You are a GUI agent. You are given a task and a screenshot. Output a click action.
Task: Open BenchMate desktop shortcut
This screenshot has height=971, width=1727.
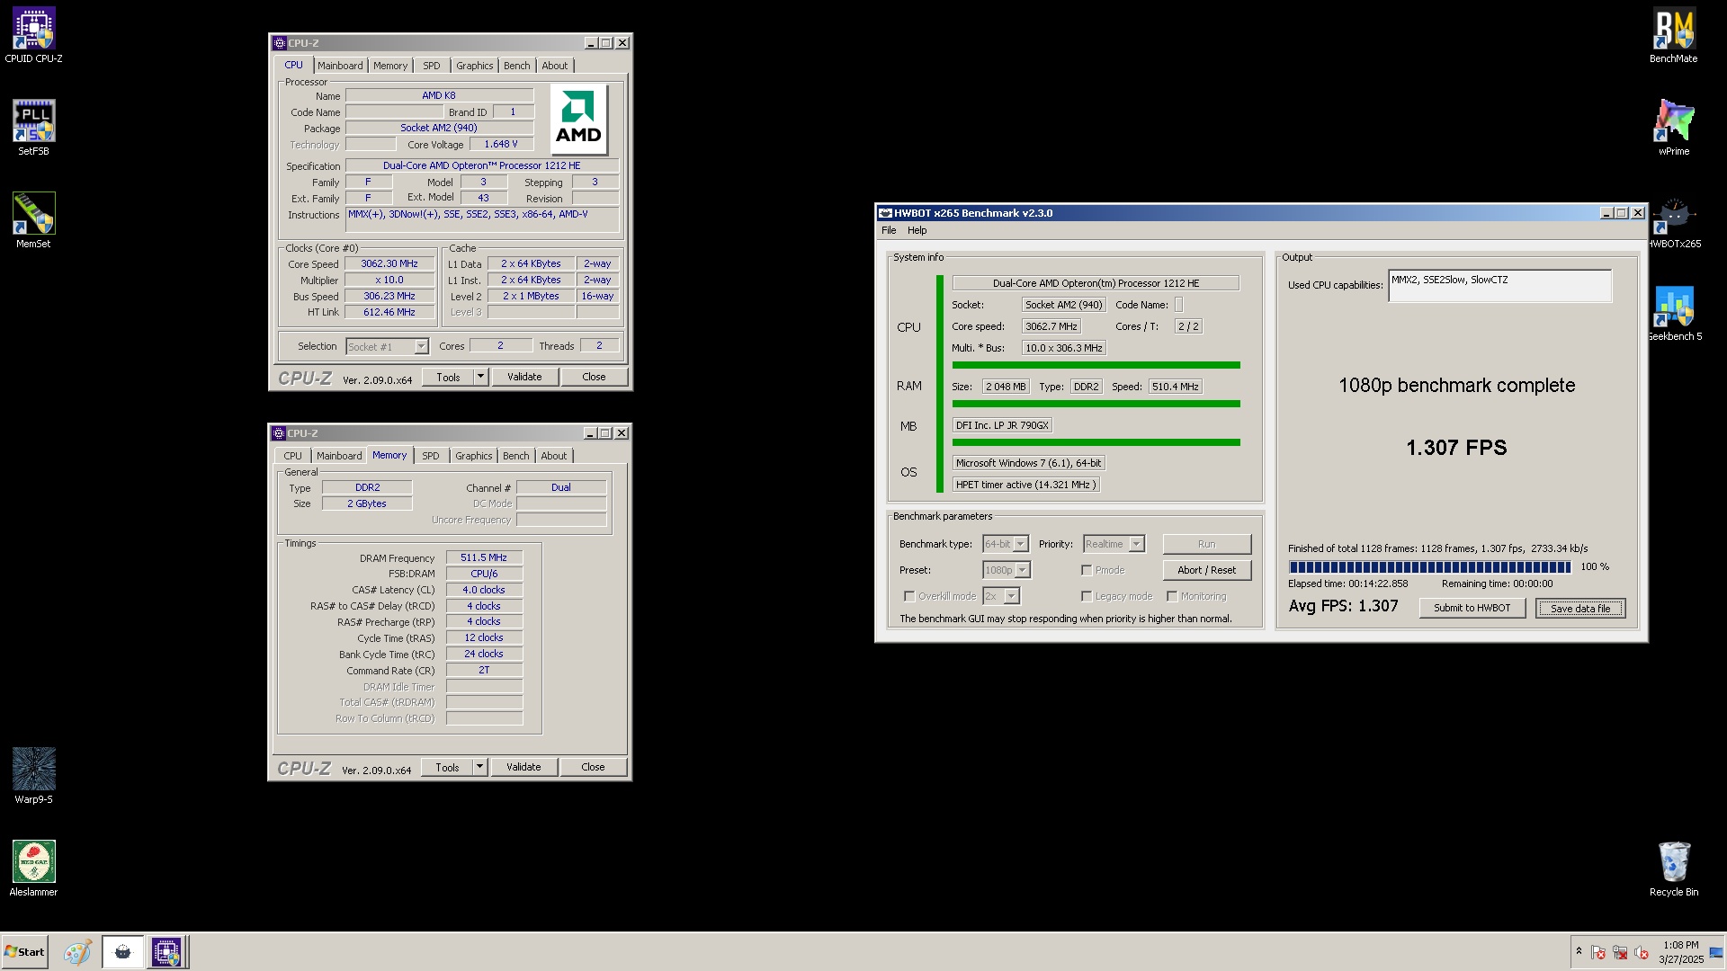[1674, 36]
